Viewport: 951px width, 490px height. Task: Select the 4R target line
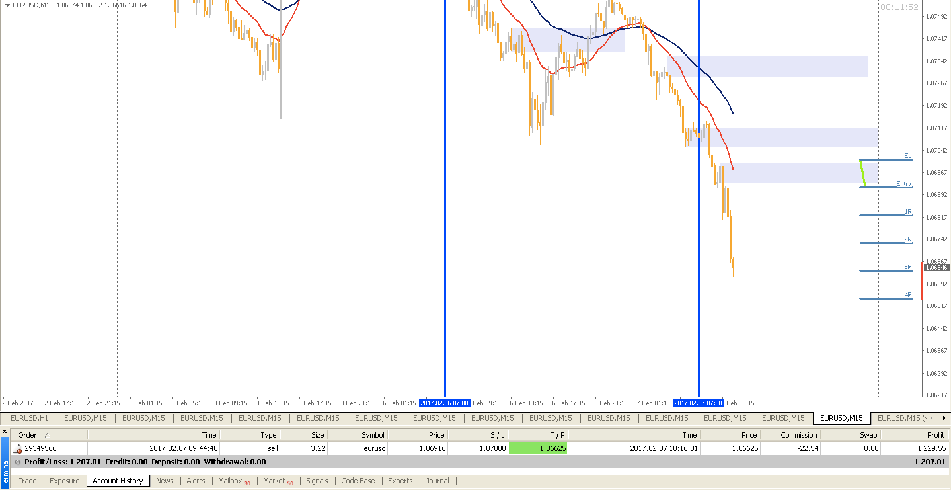(886, 299)
